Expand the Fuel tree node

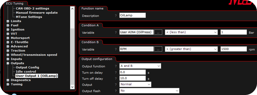point(8,26)
